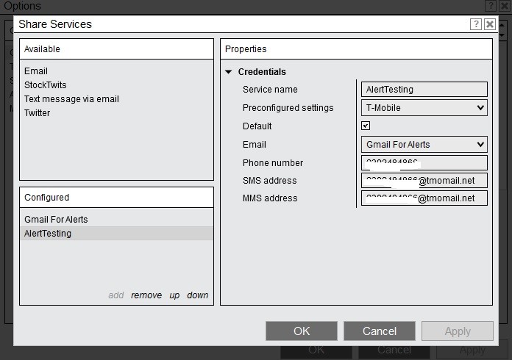Select Twitter in Available list
The image size is (512, 360).
tap(38, 113)
